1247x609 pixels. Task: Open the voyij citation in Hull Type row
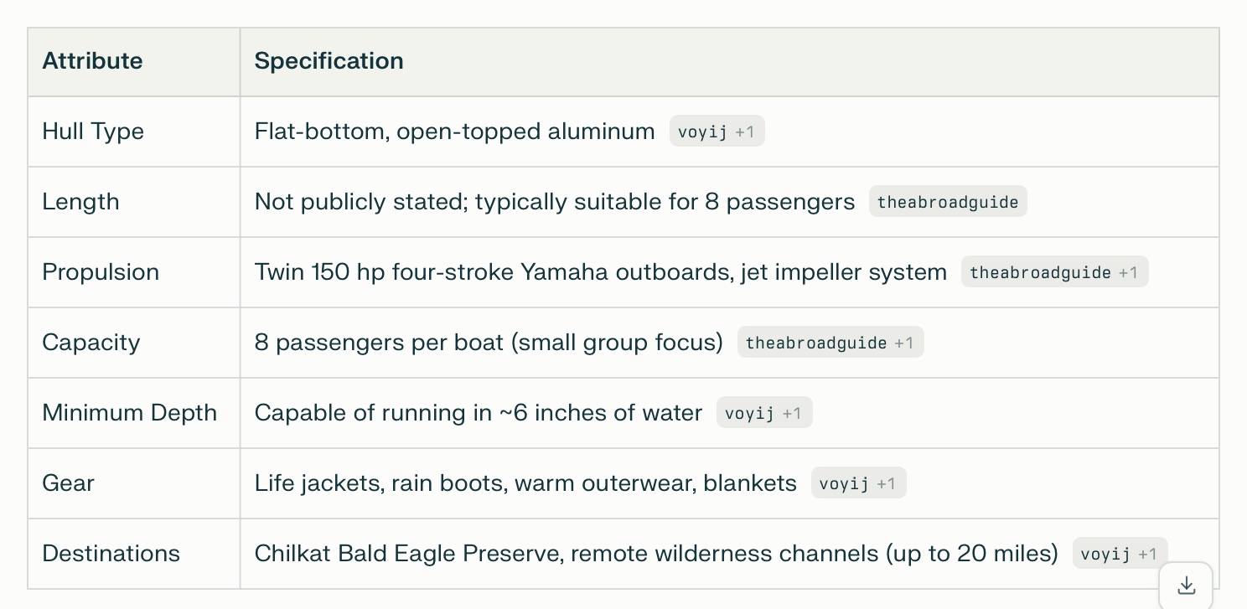717,132
